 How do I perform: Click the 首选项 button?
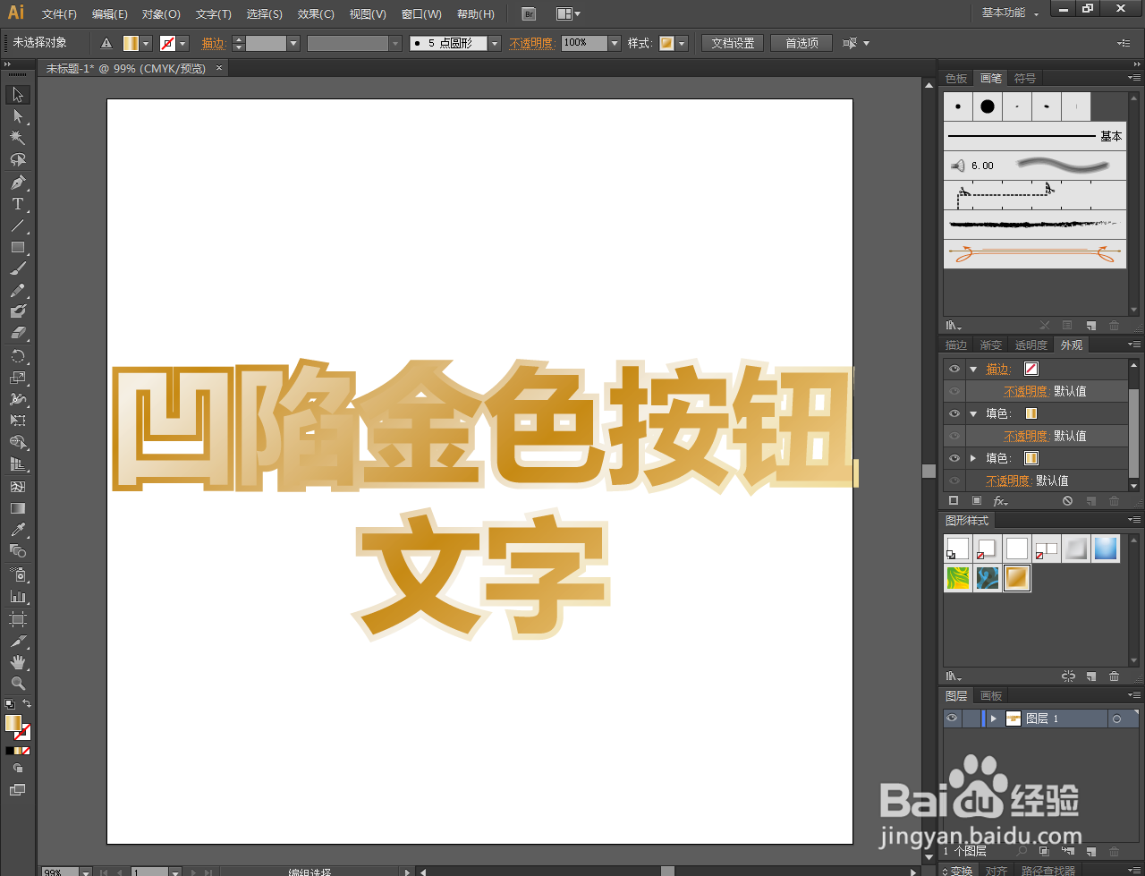pyautogui.click(x=801, y=42)
